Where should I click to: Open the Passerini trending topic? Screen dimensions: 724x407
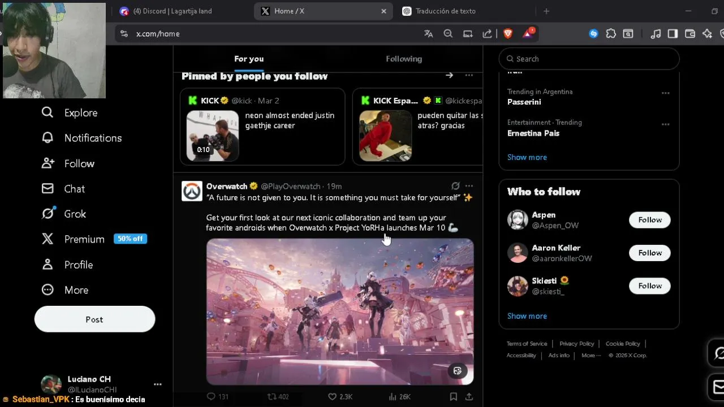tap(524, 102)
